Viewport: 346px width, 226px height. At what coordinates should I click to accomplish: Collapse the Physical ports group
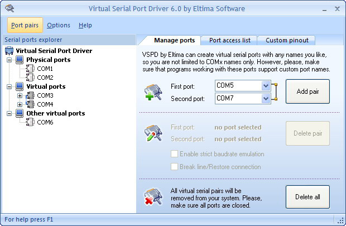click(9, 60)
